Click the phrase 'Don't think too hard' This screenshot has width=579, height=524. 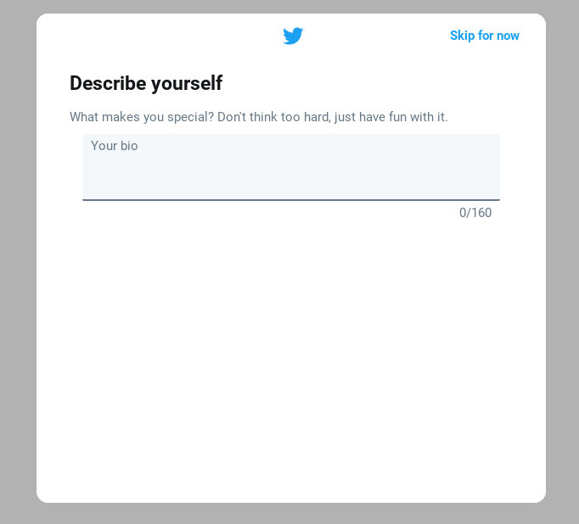point(274,117)
